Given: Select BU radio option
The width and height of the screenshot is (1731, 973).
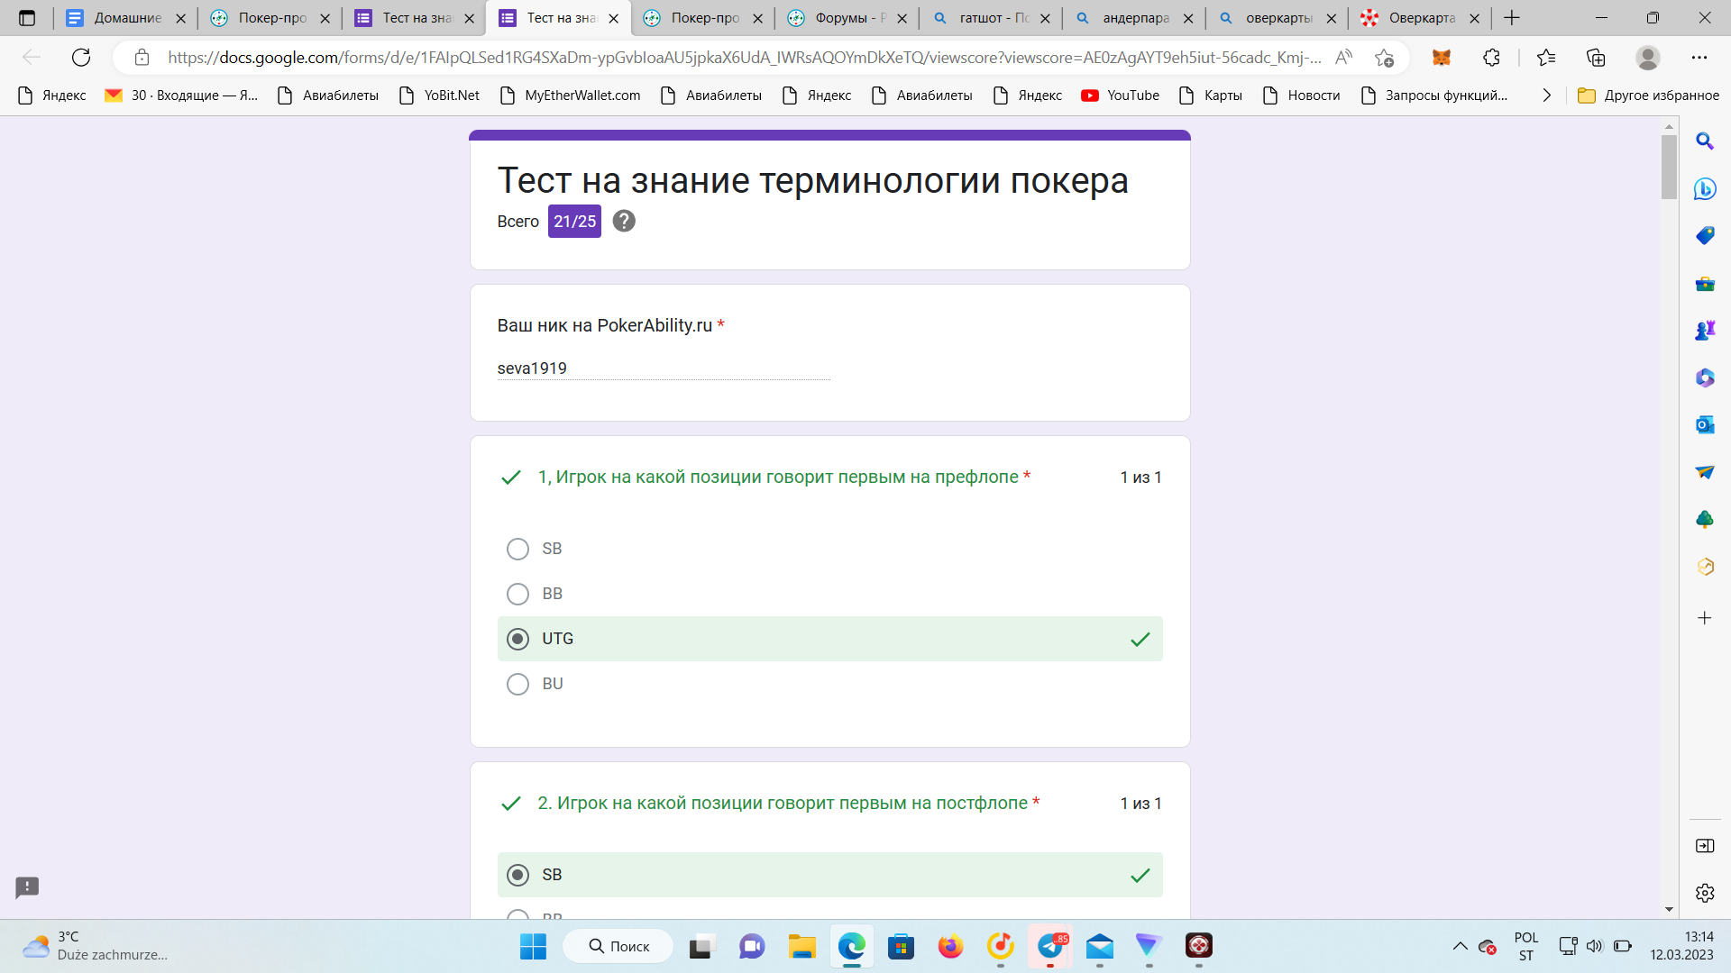Looking at the screenshot, I should [x=517, y=684].
